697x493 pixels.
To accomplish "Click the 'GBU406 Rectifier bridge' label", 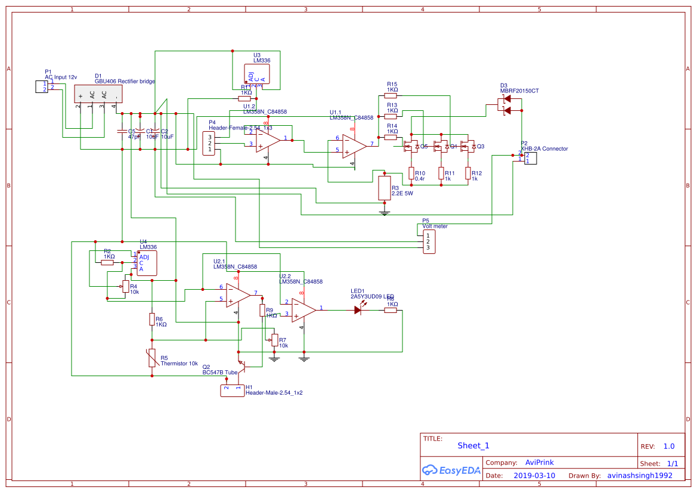I will tap(125, 81).
